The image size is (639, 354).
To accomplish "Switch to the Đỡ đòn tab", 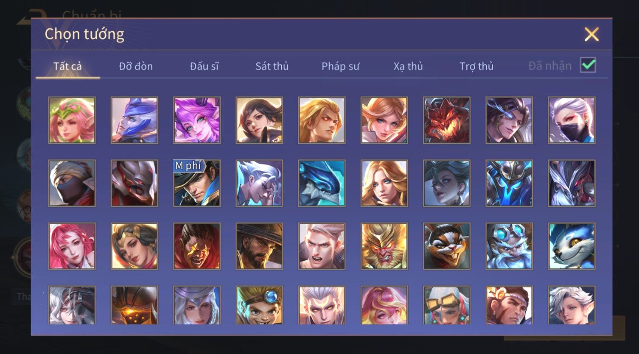I will tap(136, 66).
